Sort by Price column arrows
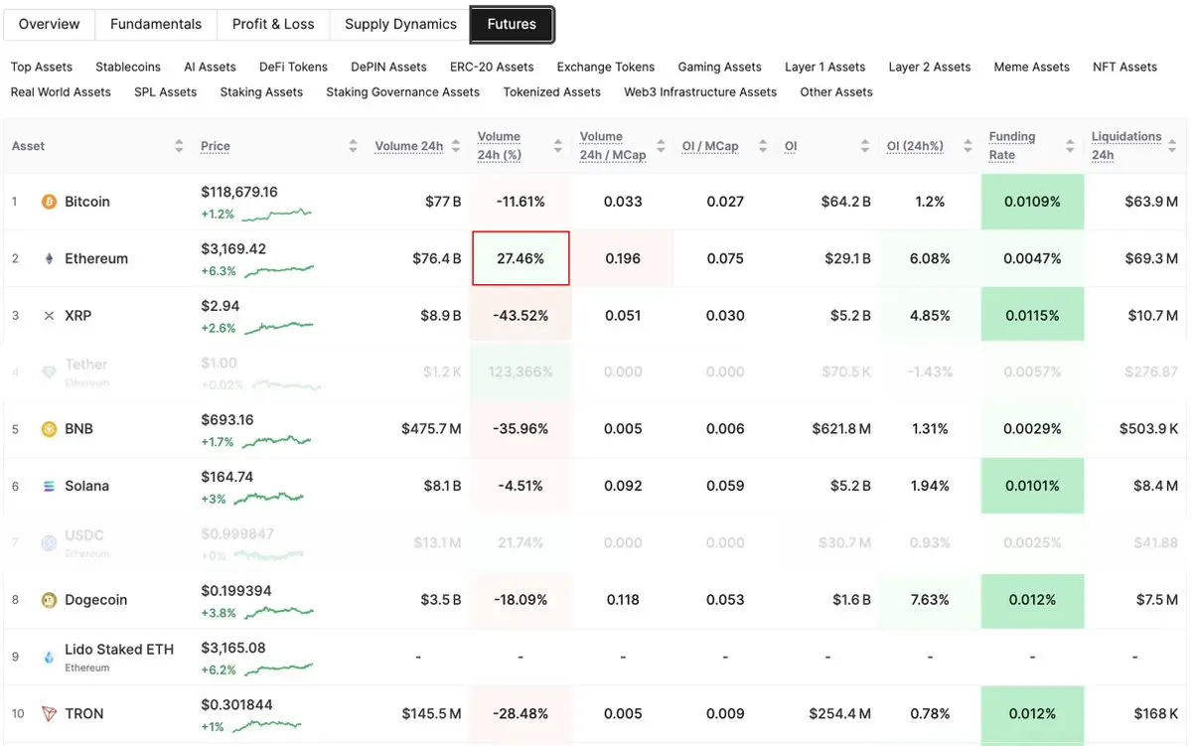Viewport: 1192px width, 746px height. pos(354,146)
